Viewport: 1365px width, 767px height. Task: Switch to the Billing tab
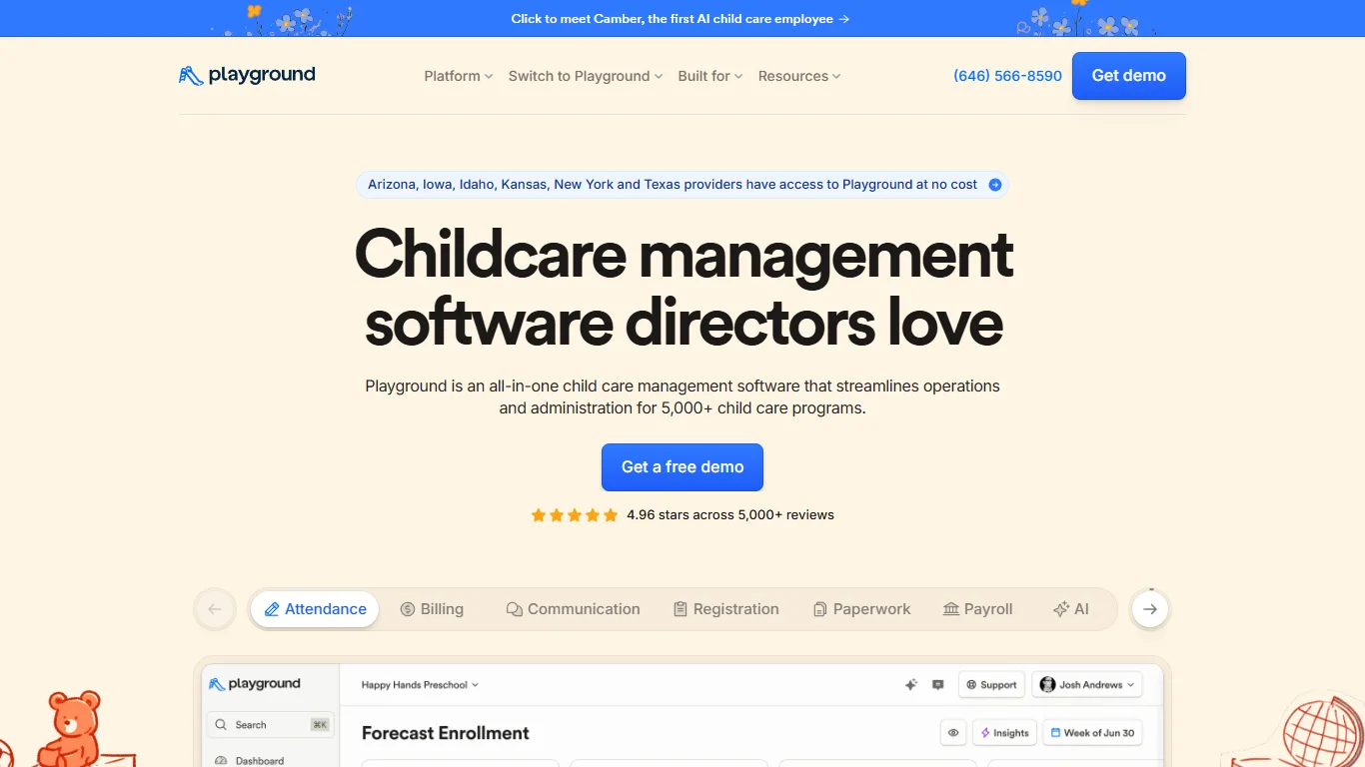tap(432, 609)
